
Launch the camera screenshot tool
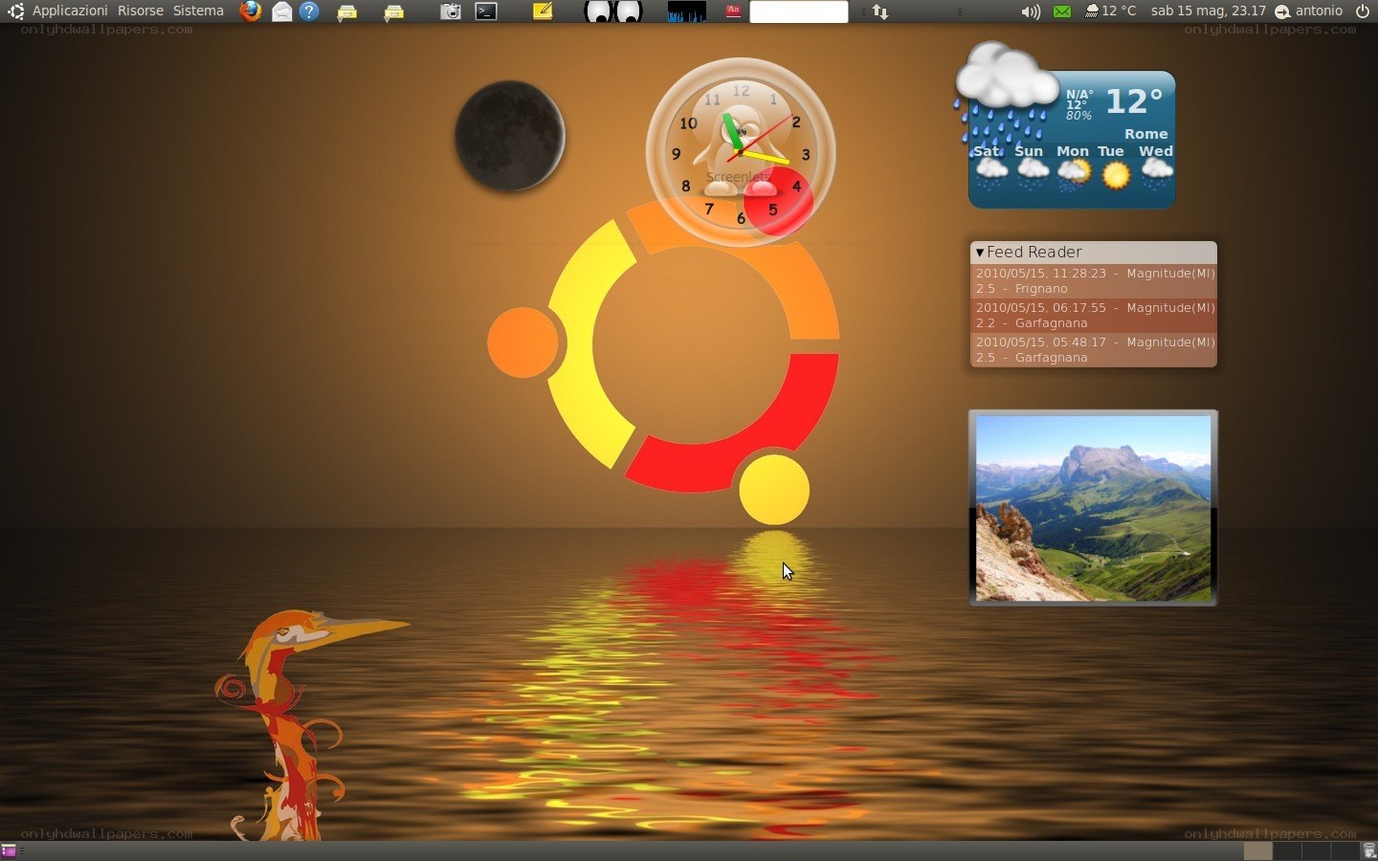[451, 11]
